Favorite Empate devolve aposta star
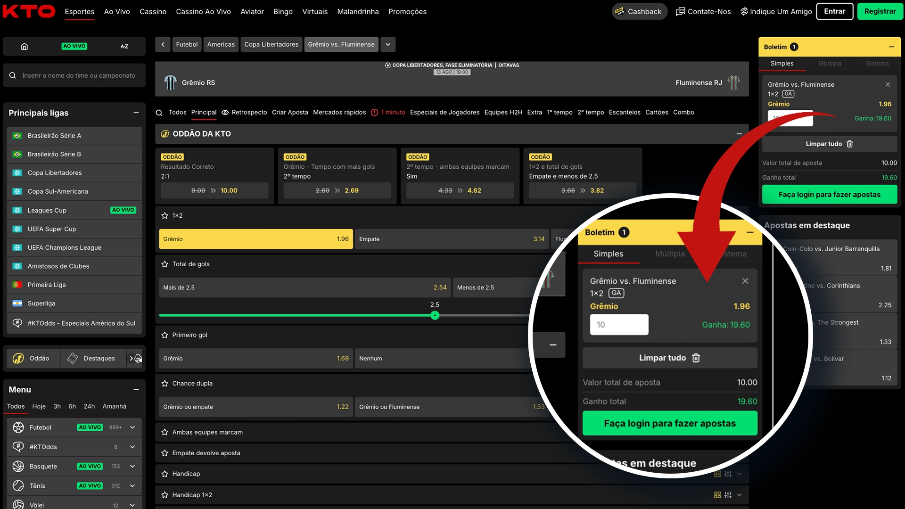This screenshot has width=905, height=509. coord(165,453)
